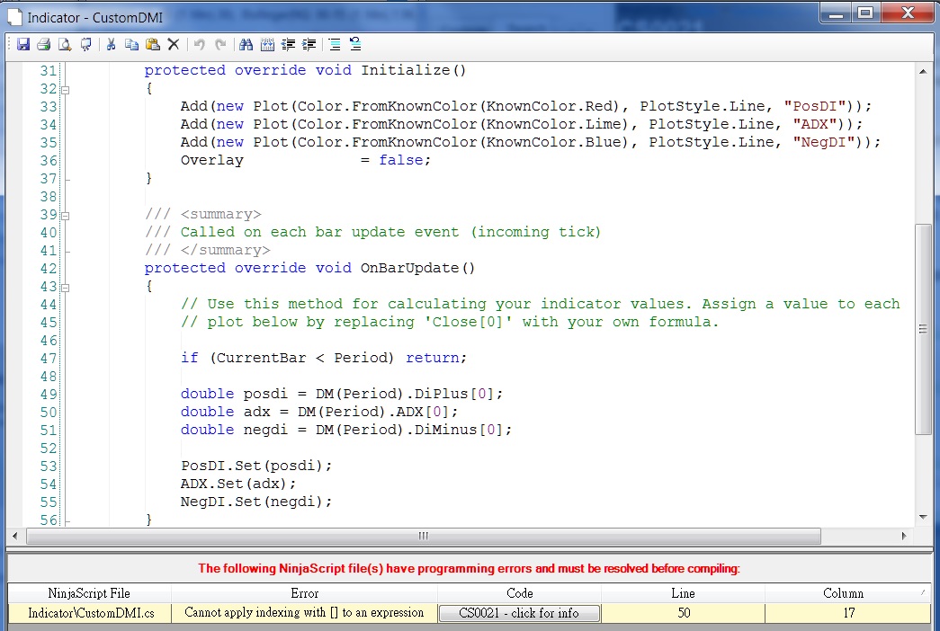The height and width of the screenshot is (631, 940).
Task: Collapse the Initialize method body at line 32
Action: tap(66, 90)
